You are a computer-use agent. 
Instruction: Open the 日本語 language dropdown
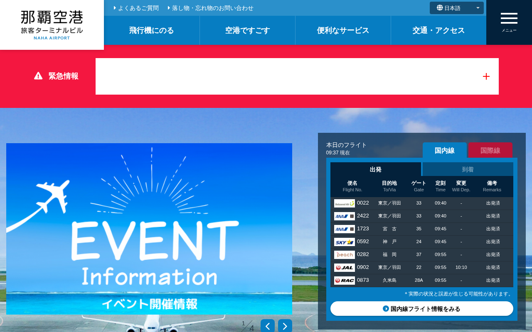[457, 8]
